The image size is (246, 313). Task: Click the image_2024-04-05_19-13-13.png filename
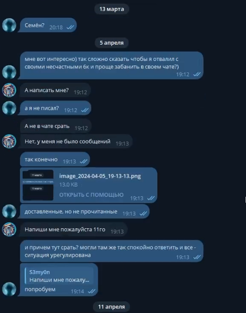pyautogui.click(x=100, y=176)
